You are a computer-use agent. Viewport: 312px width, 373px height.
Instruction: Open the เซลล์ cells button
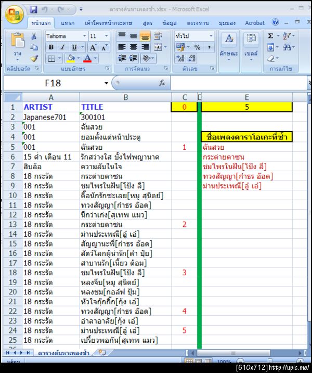tap(251, 47)
